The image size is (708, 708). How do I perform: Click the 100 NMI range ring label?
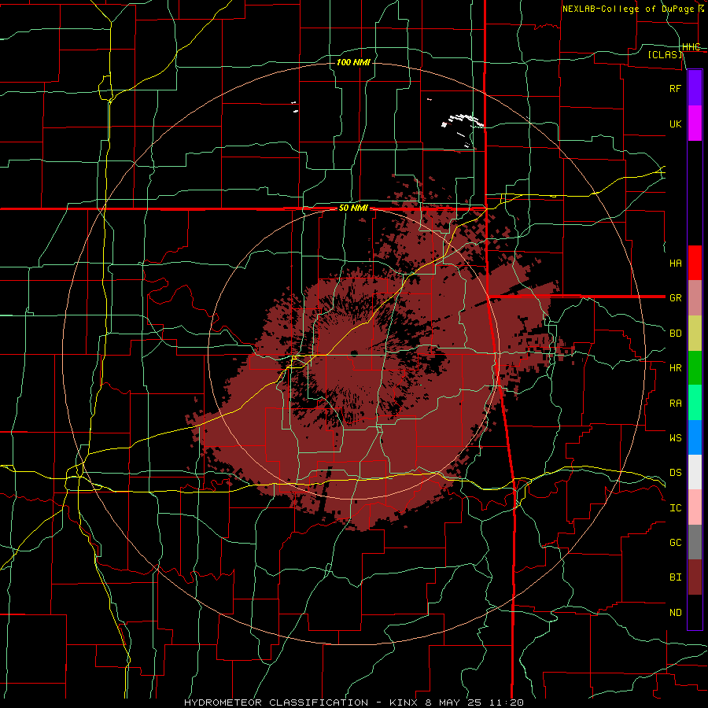pyautogui.click(x=353, y=62)
